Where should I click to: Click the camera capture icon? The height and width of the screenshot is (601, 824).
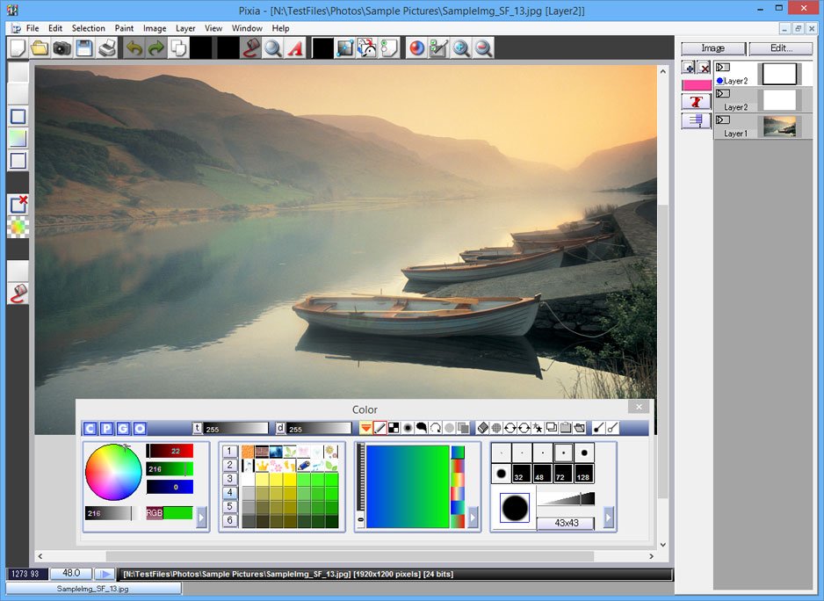(x=61, y=48)
